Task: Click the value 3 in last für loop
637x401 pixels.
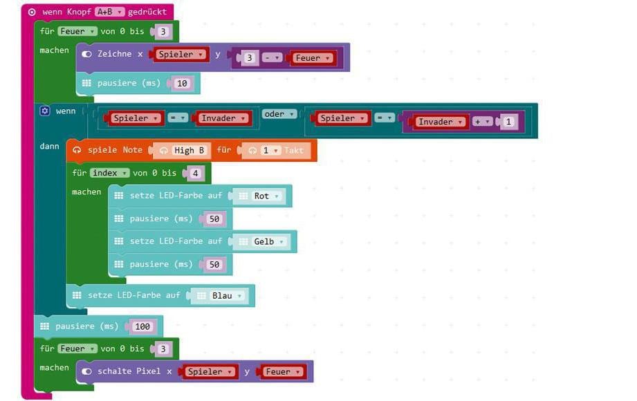Action: (x=163, y=349)
